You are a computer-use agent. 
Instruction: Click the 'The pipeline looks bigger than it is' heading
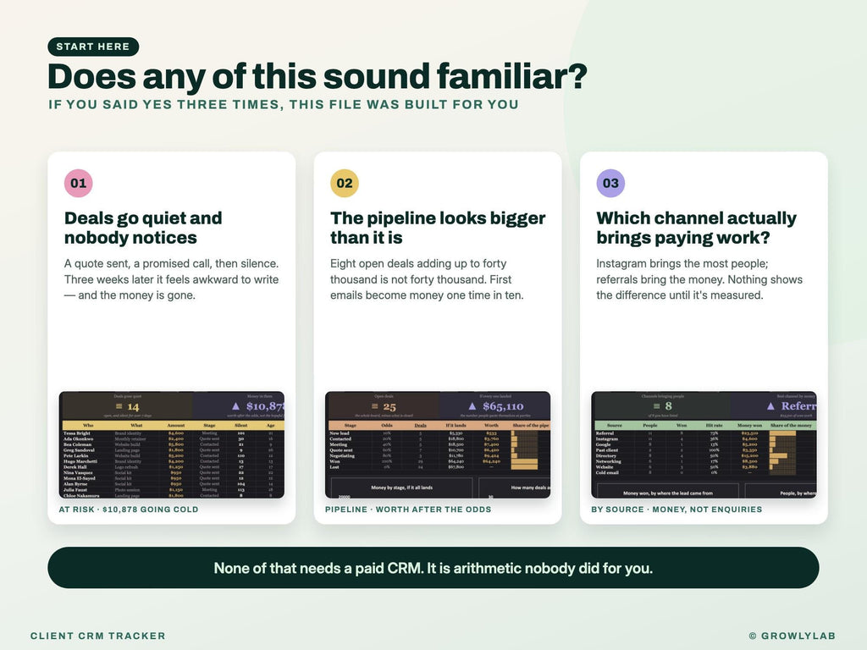click(x=438, y=228)
